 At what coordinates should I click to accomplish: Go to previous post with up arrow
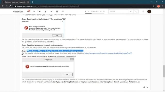tap(89, 11)
